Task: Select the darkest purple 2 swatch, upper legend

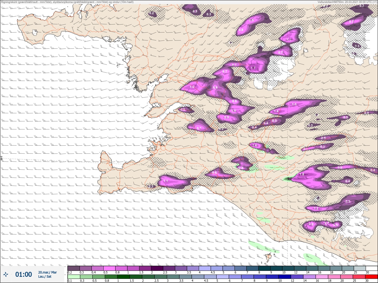Action: [x=157, y=268]
